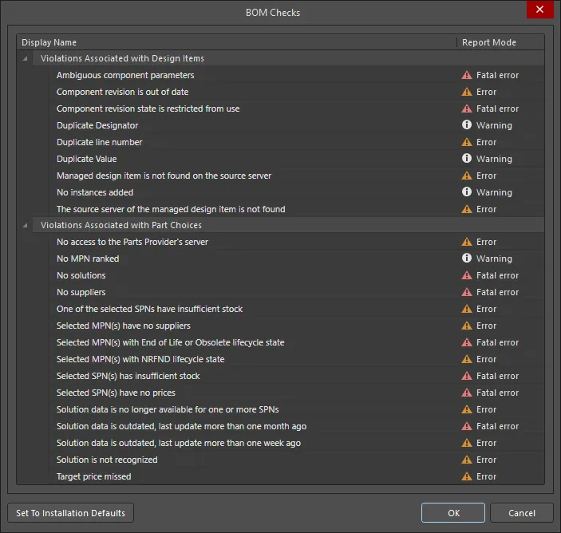Click the error icon for Solution is not recognized
The height and width of the screenshot is (533, 561).
(x=467, y=460)
